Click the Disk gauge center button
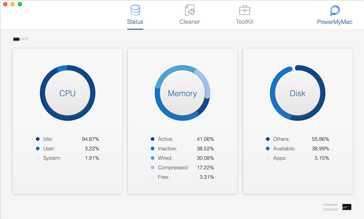The width and height of the screenshot is (364, 219). (297, 93)
